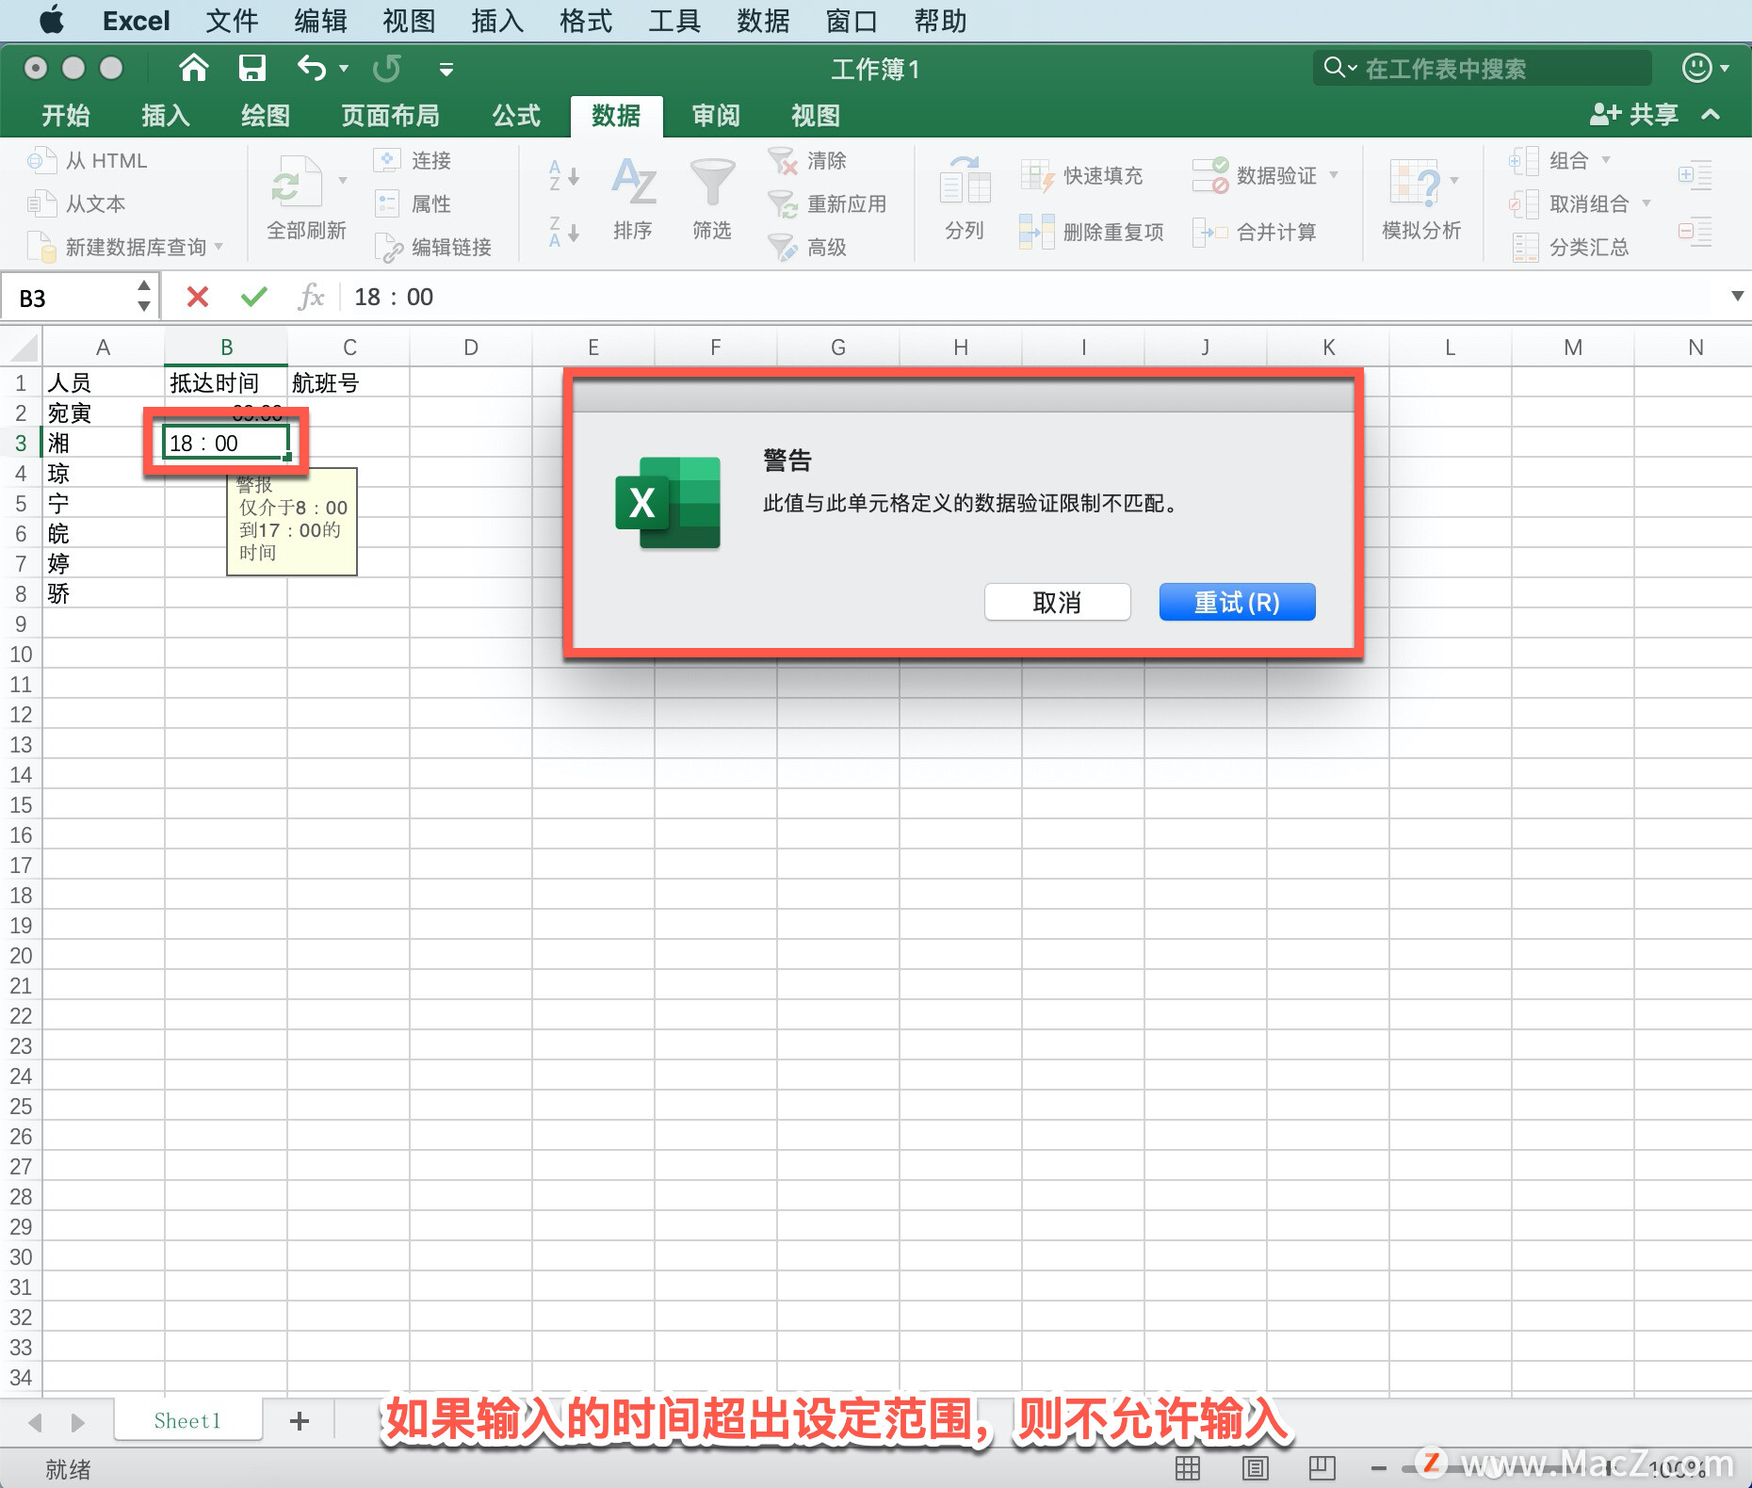Click the 共享 share button
This screenshot has height=1488, width=1752.
(1634, 115)
